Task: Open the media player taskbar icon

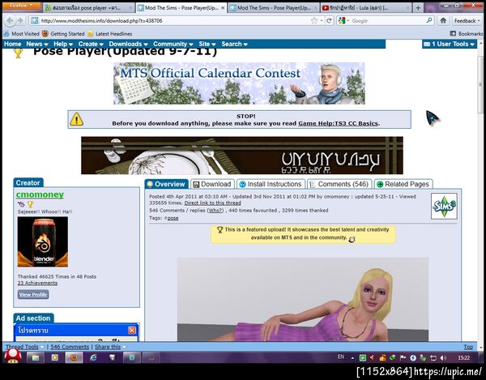Action: point(55,358)
